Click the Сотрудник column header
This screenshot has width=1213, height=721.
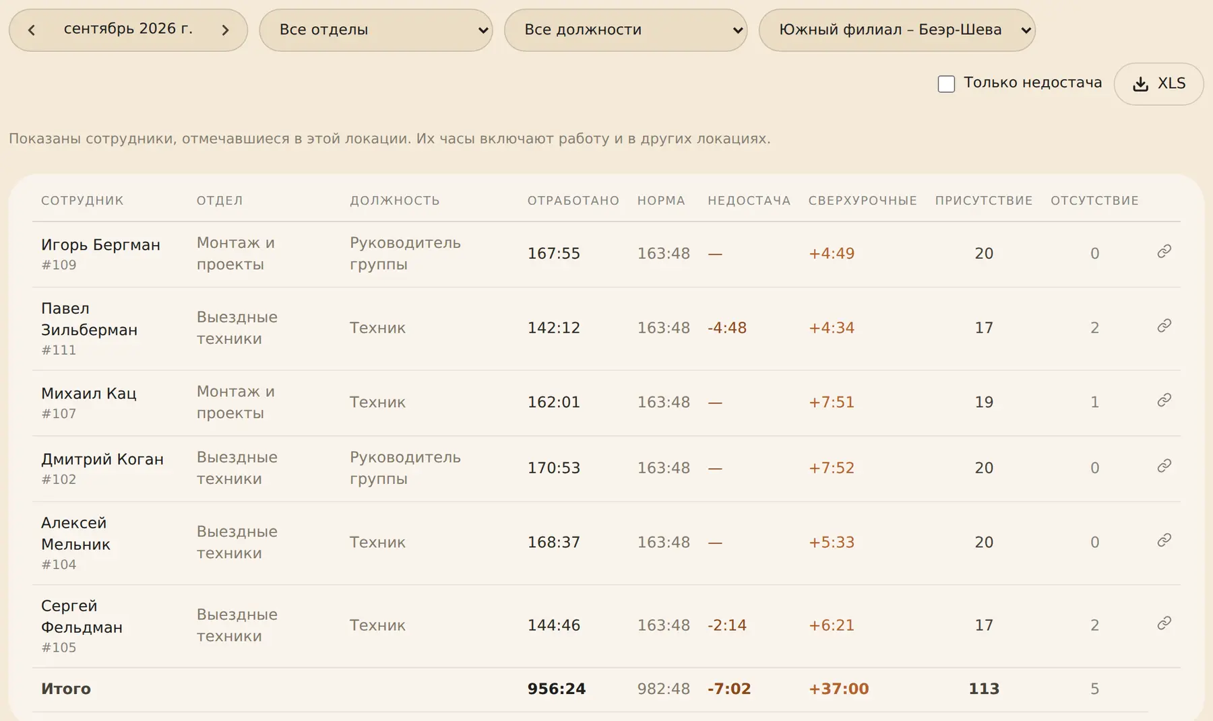[82, 201]
